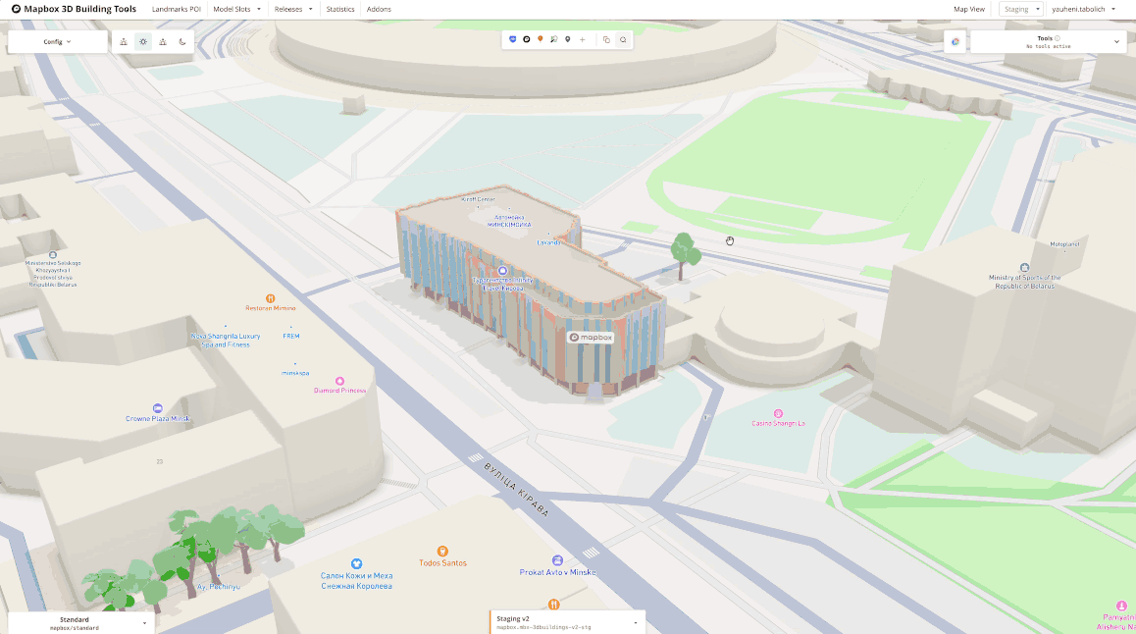Switch to the night moon light preset
This screenshot has width=1136, height=634.
pyautogui.click(x=182, y=42)
